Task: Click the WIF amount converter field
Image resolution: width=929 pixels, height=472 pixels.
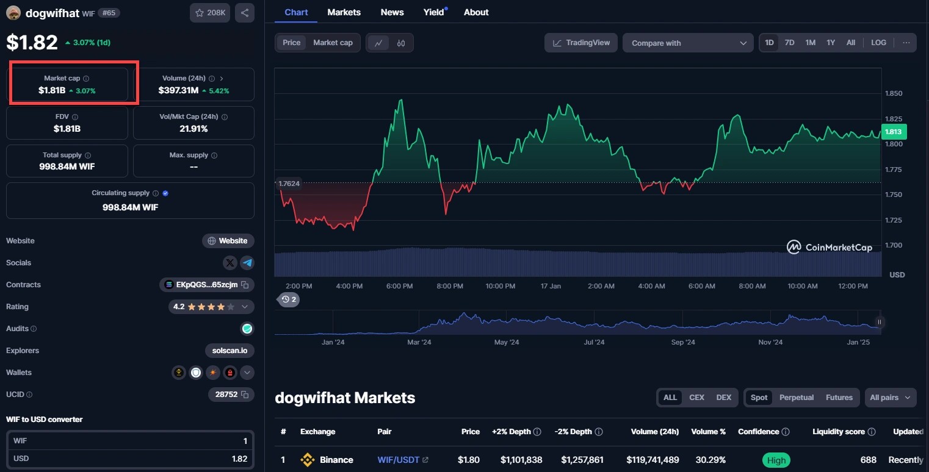Action: tap(130, 441)
